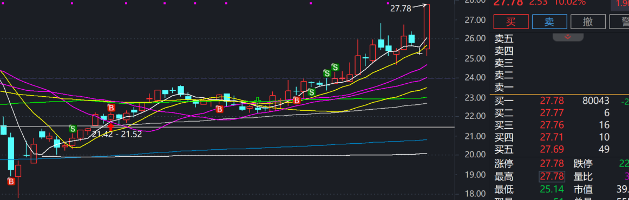Click the boxed 最高 value 27.78
The width and height of the screenshot is (629, 200).
click(552, 176)
